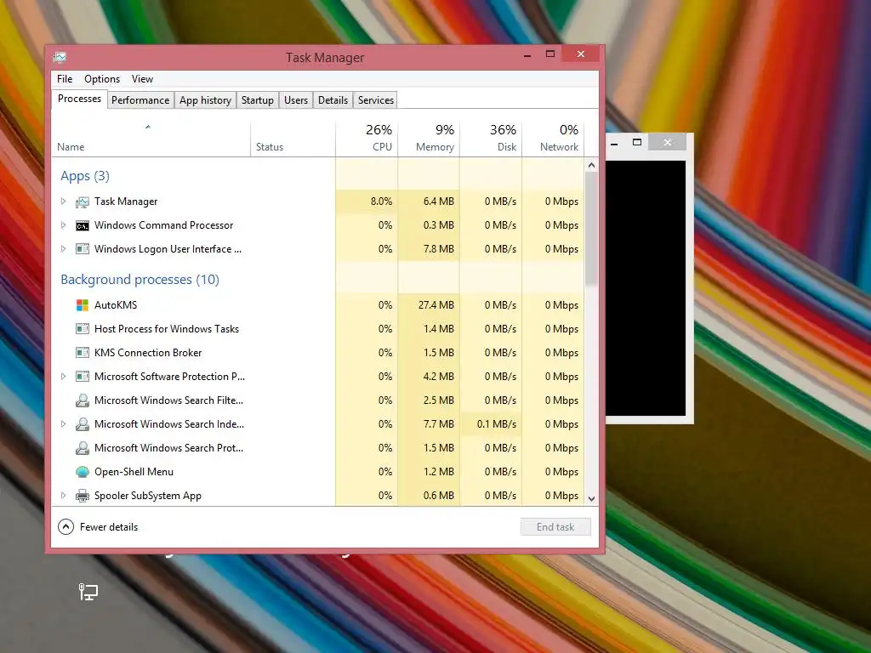Click the 0.1 MB/s disk value
This screenshot has width=871, height=653.
click(497, 424)
